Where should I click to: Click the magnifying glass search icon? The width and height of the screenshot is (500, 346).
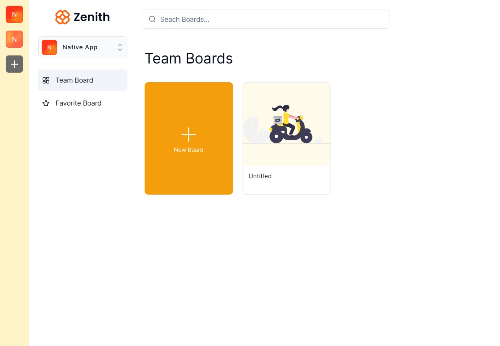coord(152,19)
